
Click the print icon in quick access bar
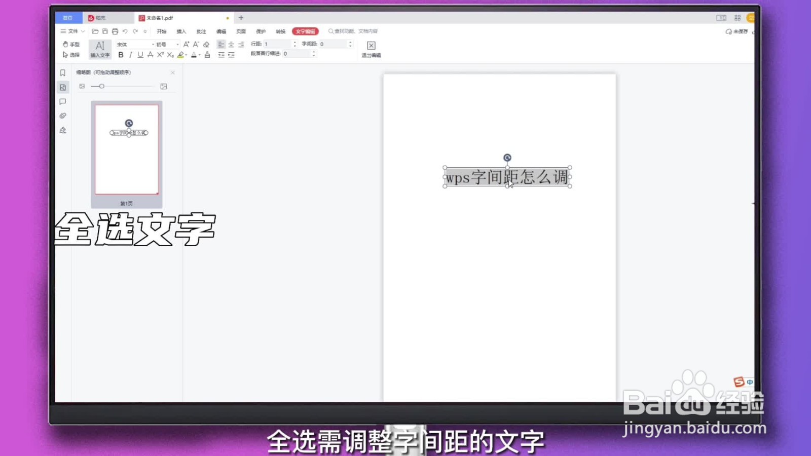click(x=114, y=31)
